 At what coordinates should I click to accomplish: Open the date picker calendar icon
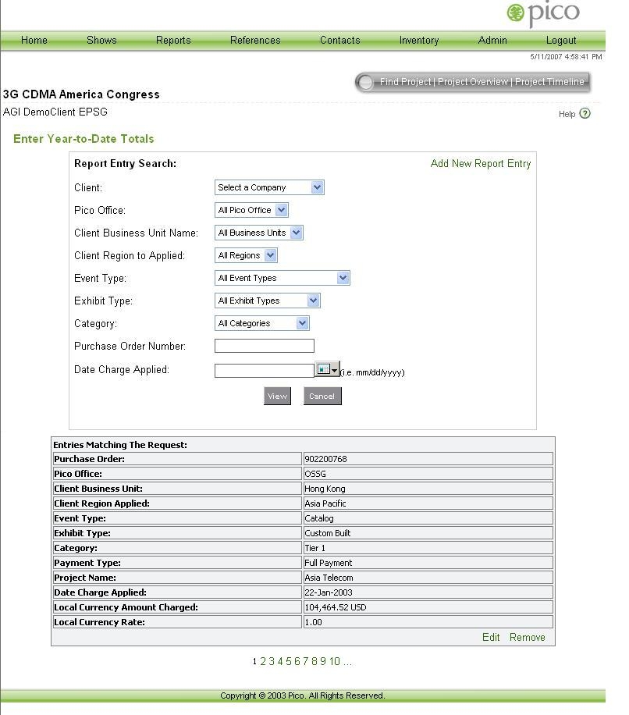(327, 369)
